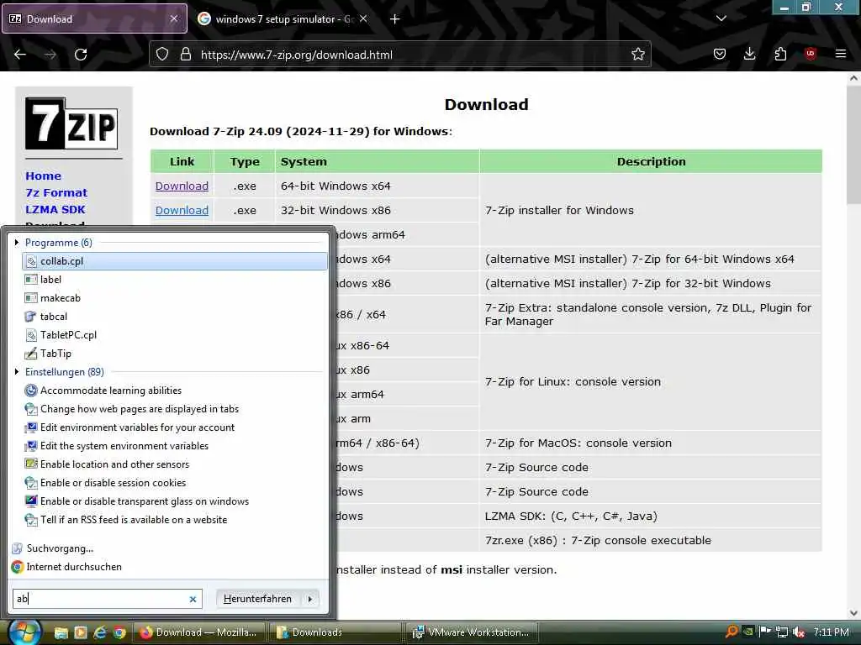Open the LZMA SDK sidebar link
The height and width of the screenshot is (645, 861).
pyautogui.click(x=55, y=209)
